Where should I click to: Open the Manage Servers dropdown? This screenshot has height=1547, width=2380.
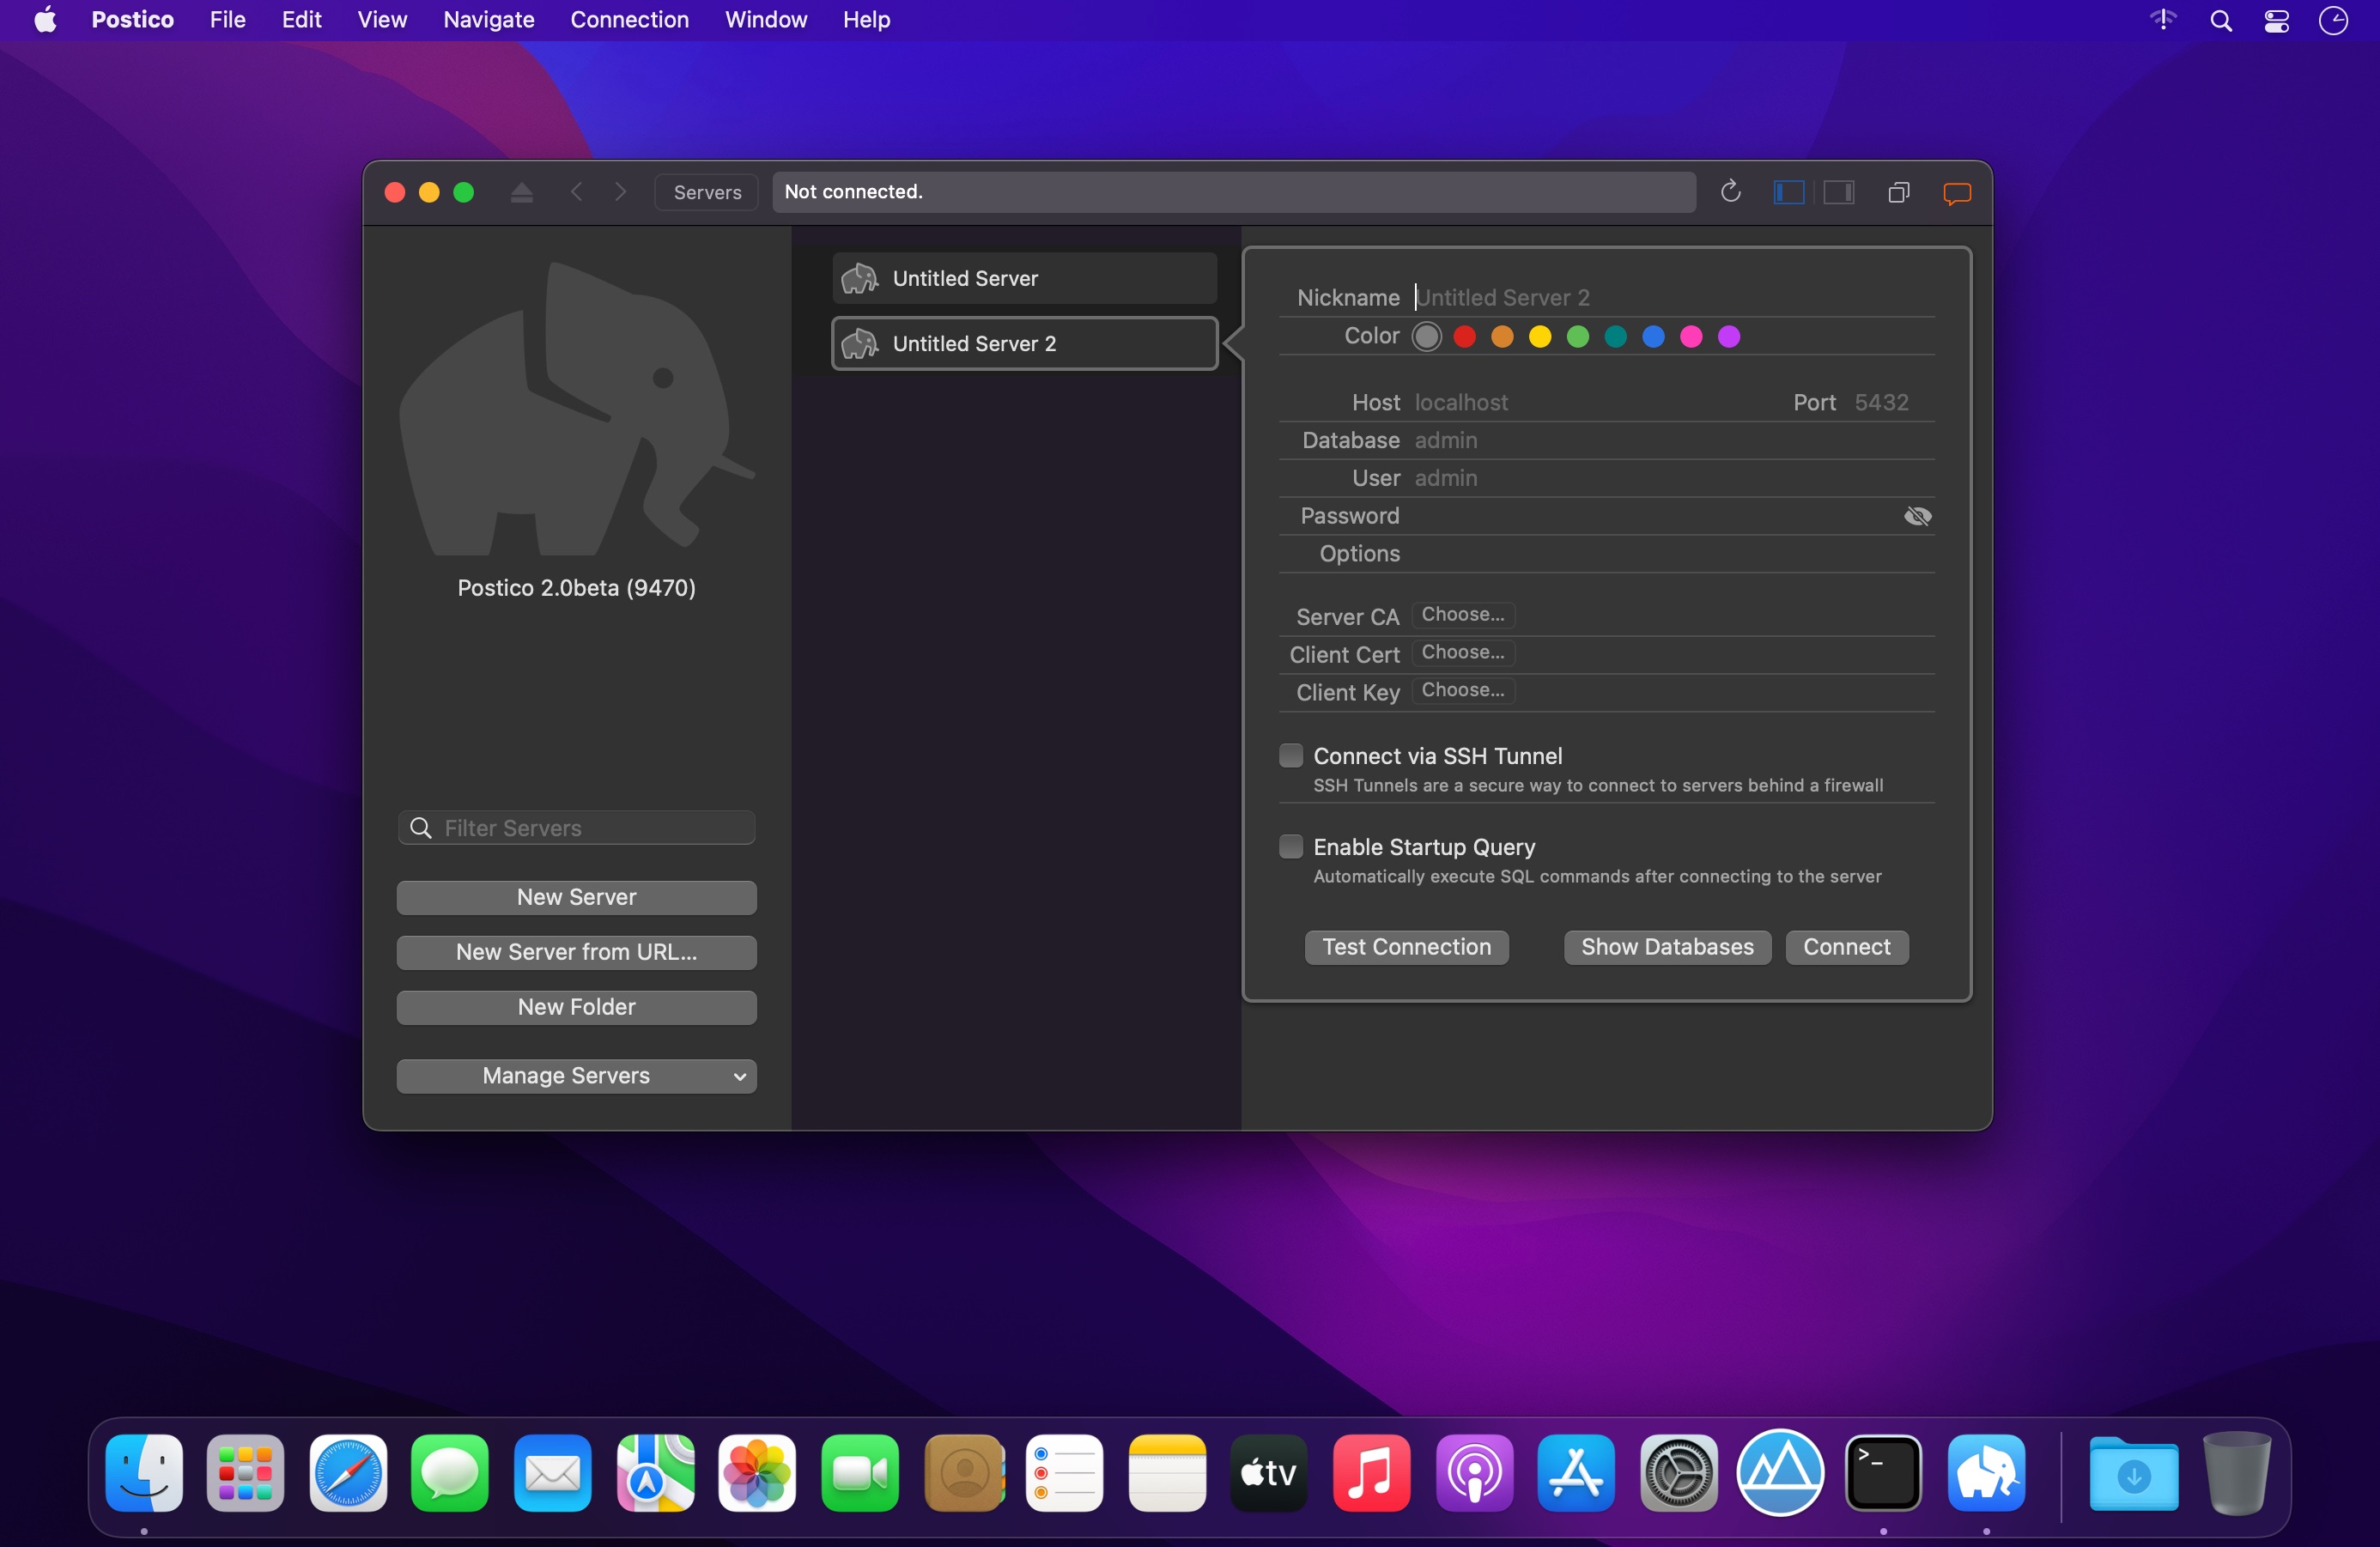click(576, 1076)
